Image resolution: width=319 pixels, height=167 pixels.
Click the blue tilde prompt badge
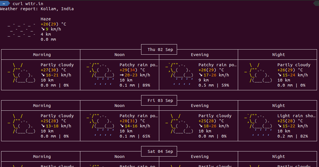pos(4,3)
